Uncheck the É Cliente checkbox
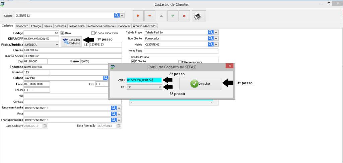Image resolution: width=343 pixels, height=163 pixels. 133,62
